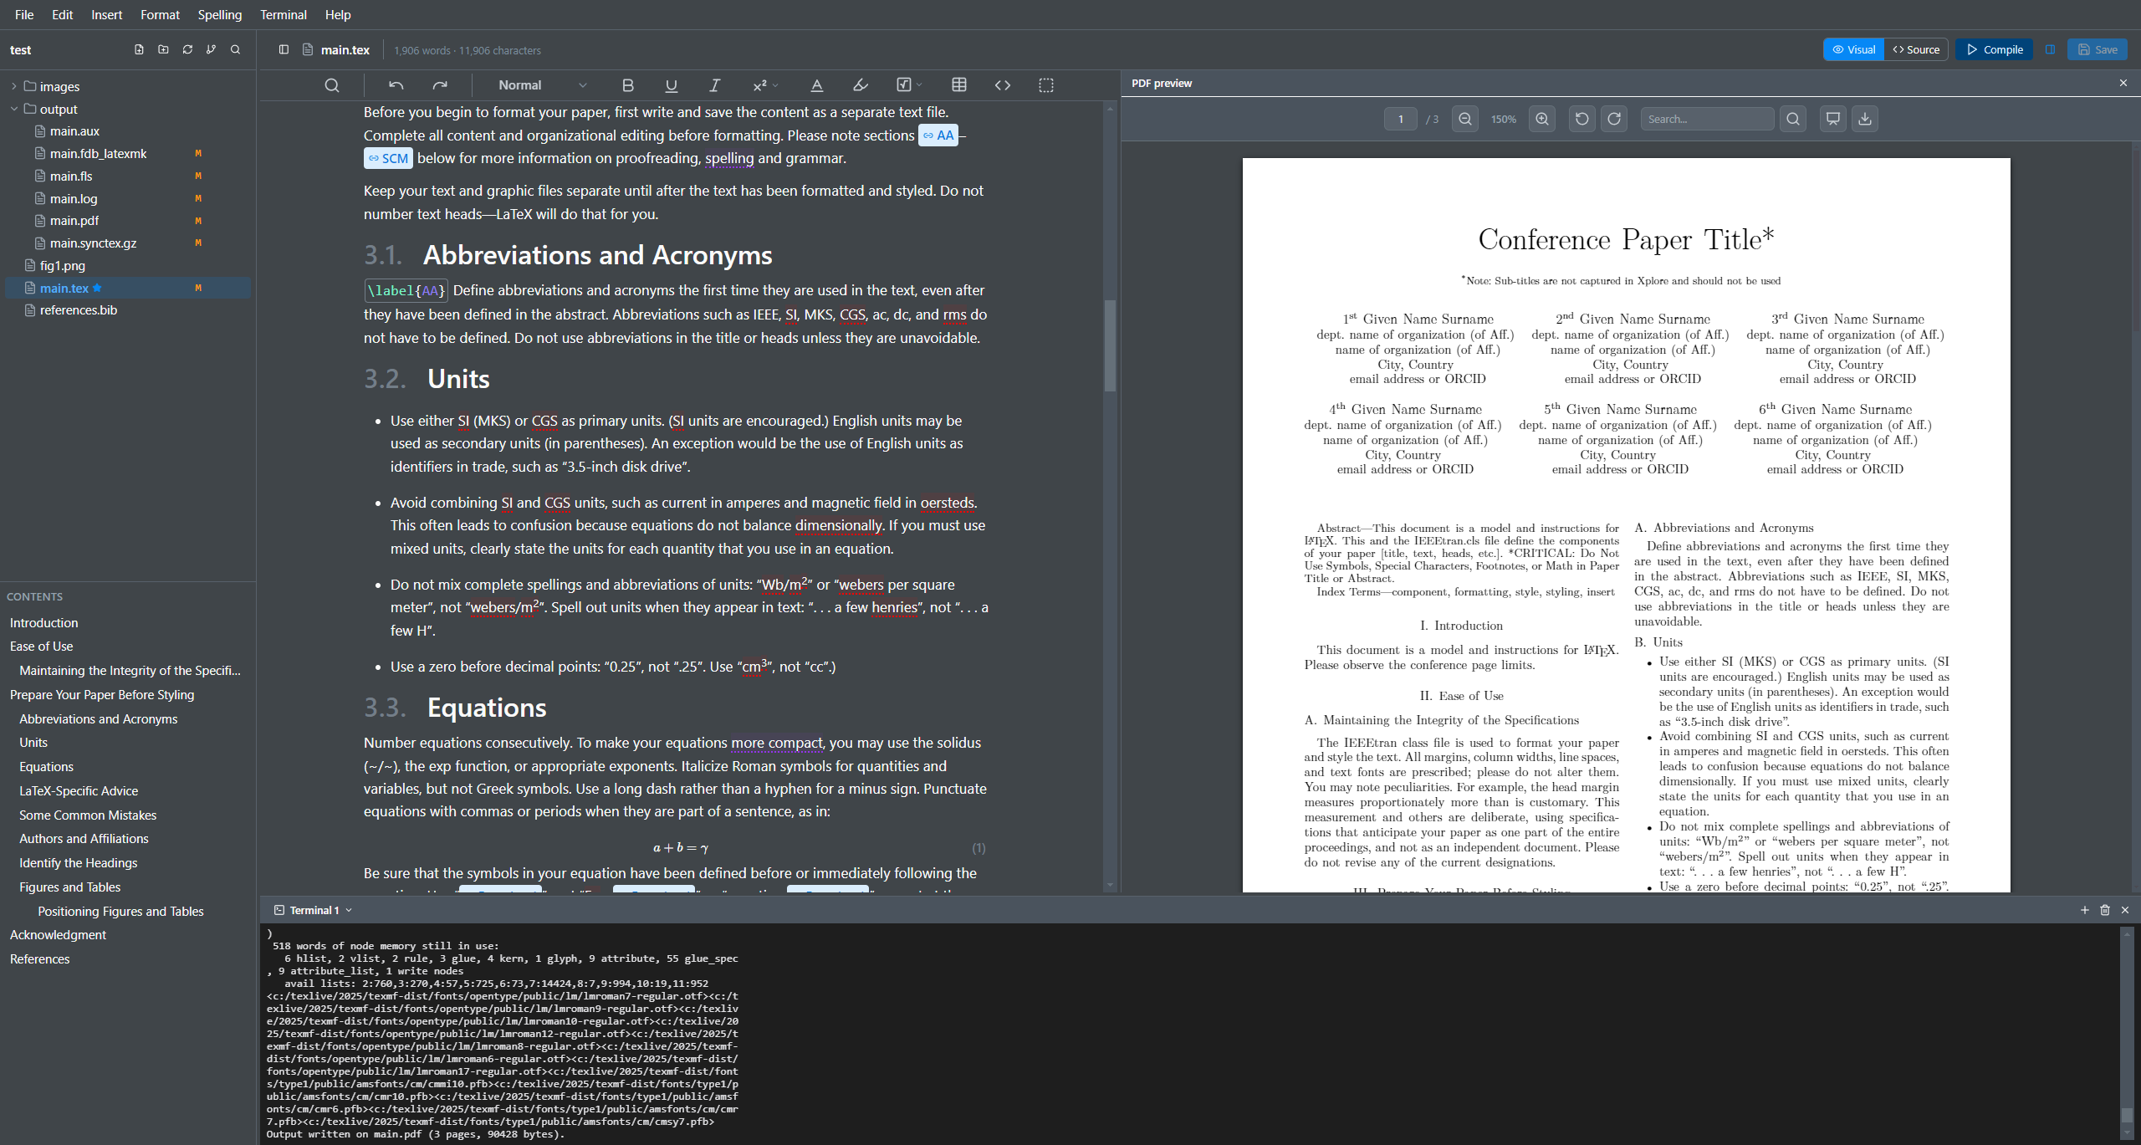Zoom out the PDF preview
The height and width of the screenshot is (1145, 2141).
1465,119
